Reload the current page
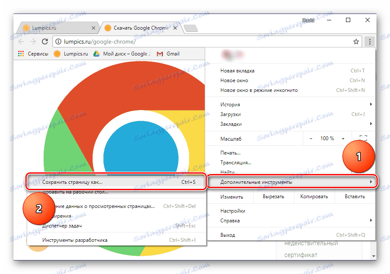390x274 pixels. [45, 42]
